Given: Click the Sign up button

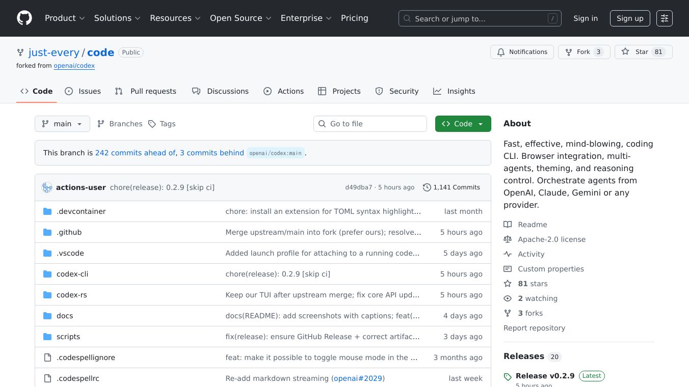Looking at the screenshot, I should click(x=630, y=18).
